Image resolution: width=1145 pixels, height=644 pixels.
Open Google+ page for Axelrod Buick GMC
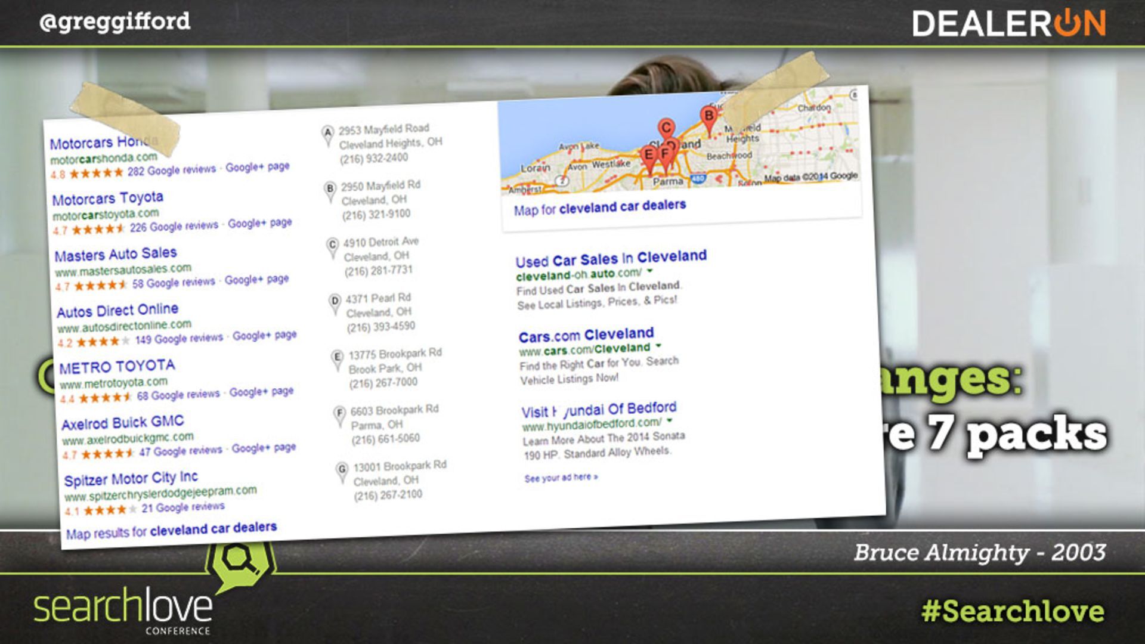tap(264, 448)
